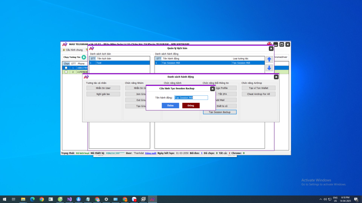
Task: Move action up with blue up arrow
Action: [x=269, y=60]
